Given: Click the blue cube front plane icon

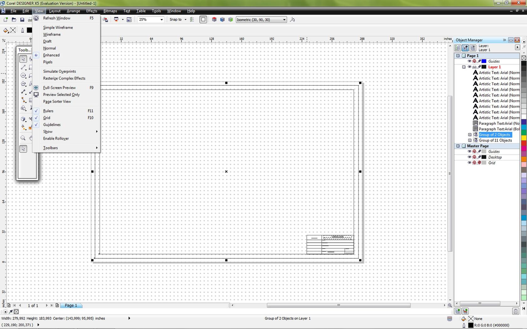Looking at the screenshot, I should (222, 19).
